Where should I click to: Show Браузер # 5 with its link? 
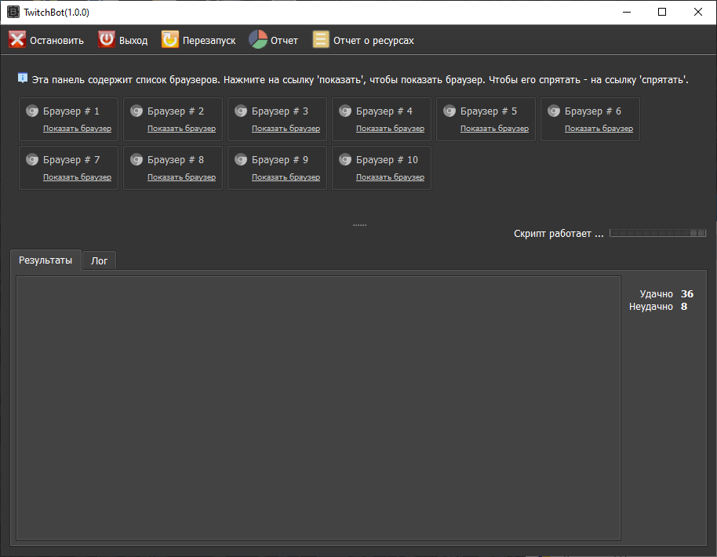coord(494,129)
